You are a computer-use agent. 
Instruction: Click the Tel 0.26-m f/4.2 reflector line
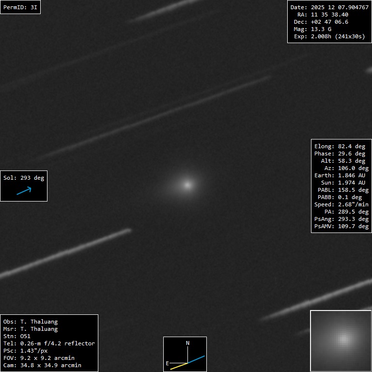click(x=49, y=343)
